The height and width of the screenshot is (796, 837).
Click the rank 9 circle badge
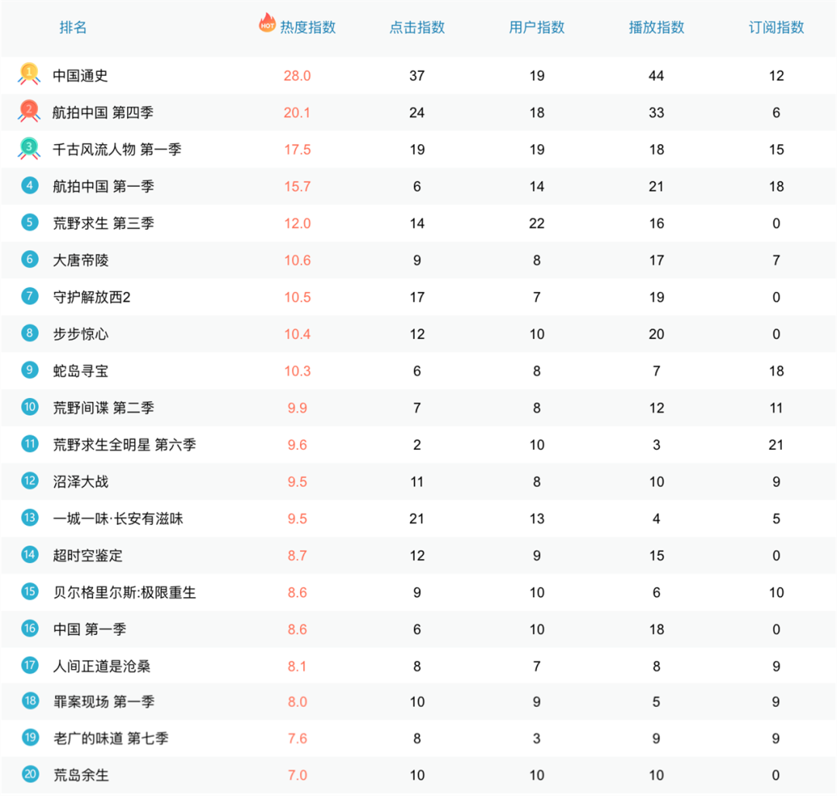coord(29,370)
